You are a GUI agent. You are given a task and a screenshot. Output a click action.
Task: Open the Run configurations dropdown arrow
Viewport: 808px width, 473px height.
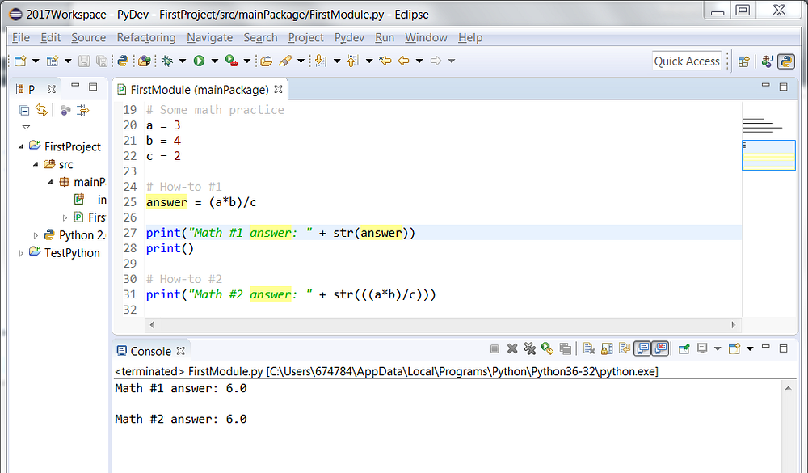coord(214,61)
